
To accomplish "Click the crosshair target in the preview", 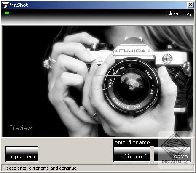I will tap(101, 75).
